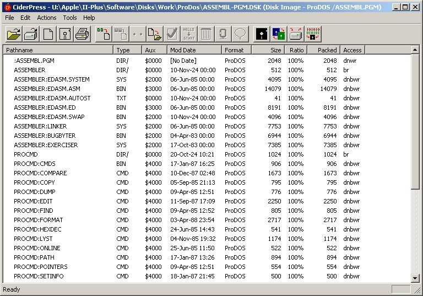Viewport: 423px width, 296px height.
Task: Sort by the Aux column header
Action: 154,50
